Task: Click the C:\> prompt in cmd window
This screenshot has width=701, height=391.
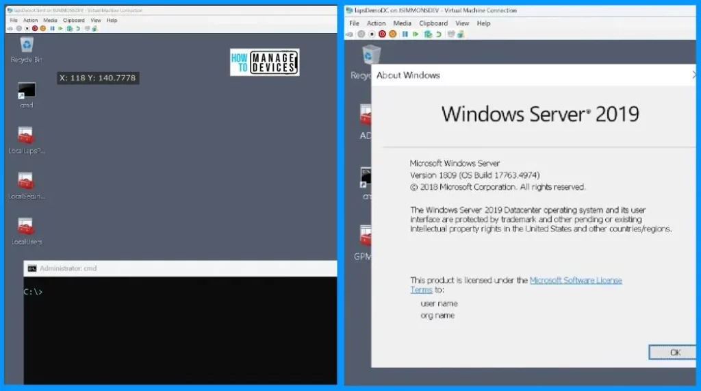Action: [33, 292]
